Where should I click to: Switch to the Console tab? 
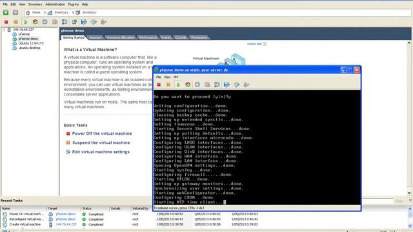pos(181,37)
